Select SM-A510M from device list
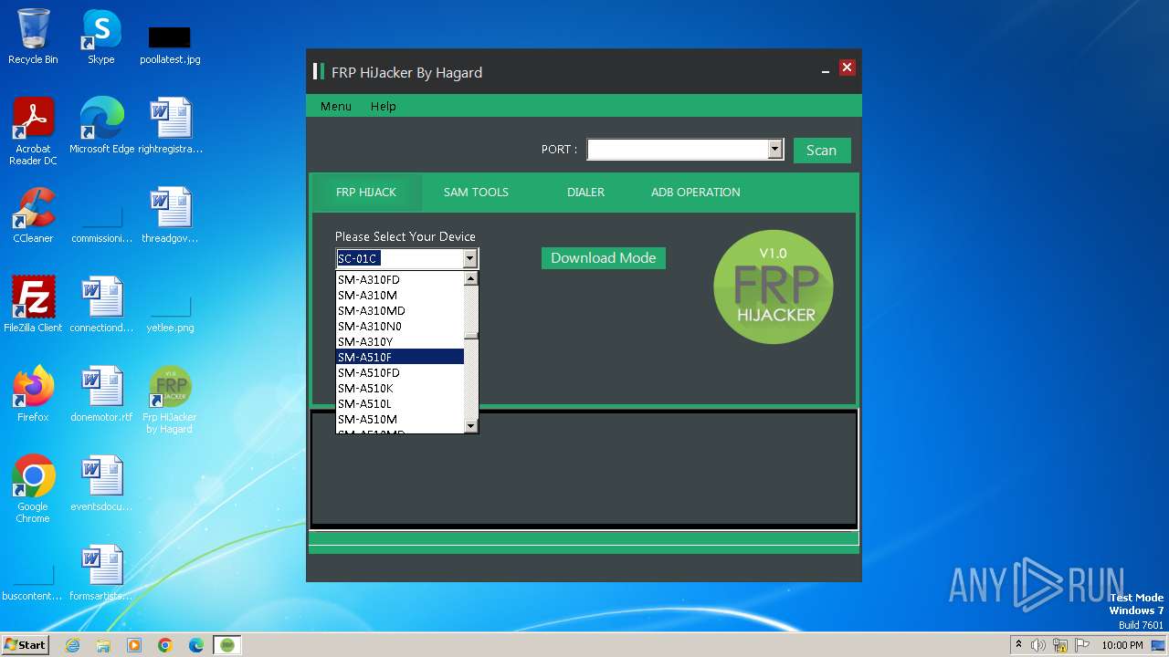Screen dimensions: 1169x657 pos(400,419)
